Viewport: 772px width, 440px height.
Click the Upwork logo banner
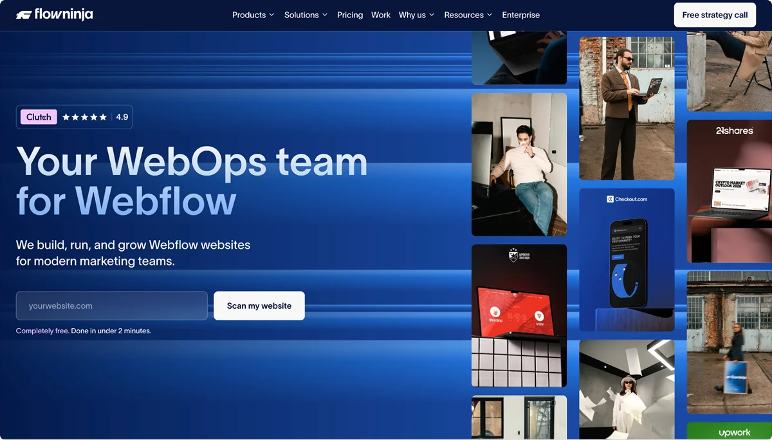733,432
